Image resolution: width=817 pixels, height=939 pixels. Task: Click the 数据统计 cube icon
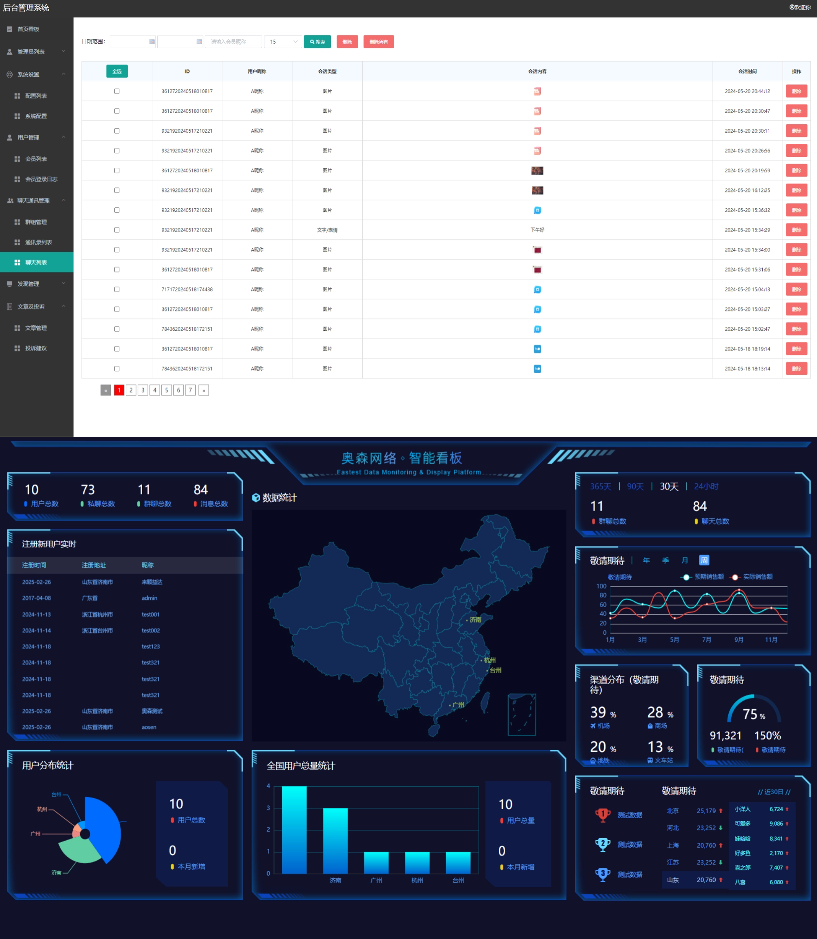pos(256,498)
